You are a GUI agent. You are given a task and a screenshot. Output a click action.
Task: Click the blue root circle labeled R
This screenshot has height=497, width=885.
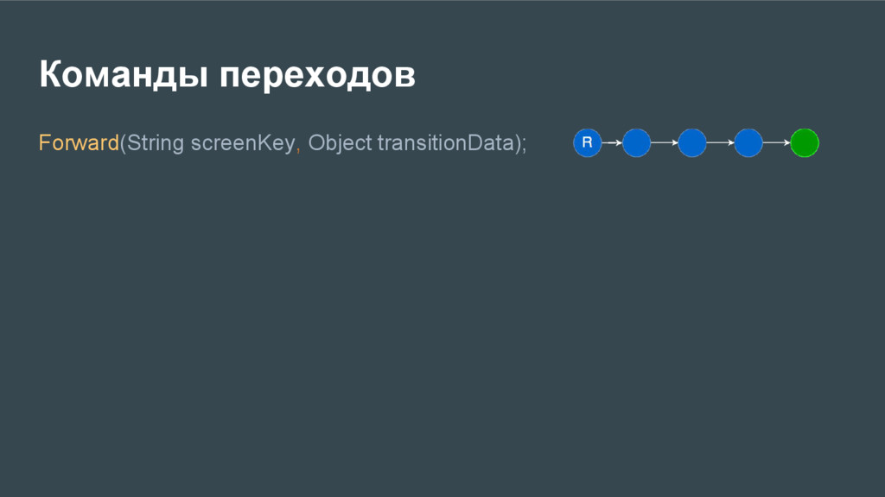pos(587,142)
